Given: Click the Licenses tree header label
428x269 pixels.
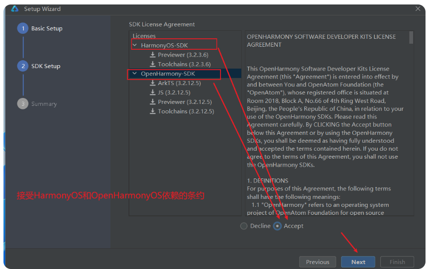Looking at the screenshot, I should pos(144,36).
